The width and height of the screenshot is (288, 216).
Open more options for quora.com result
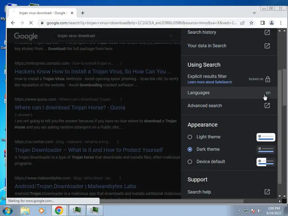pyautogui.click(x=121, y=99)
